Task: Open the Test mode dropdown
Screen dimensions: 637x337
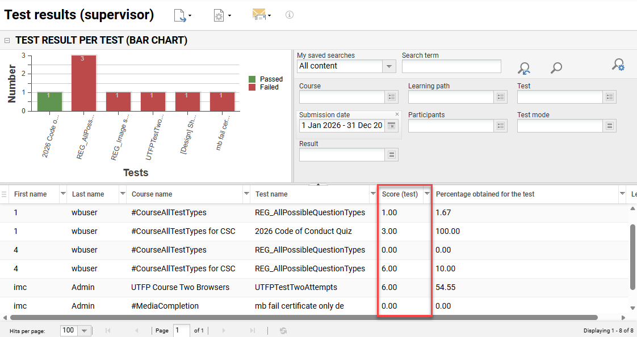Action: [609, 126]
